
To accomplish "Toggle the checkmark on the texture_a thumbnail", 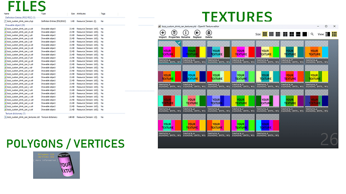I will (x=179, y=42).
